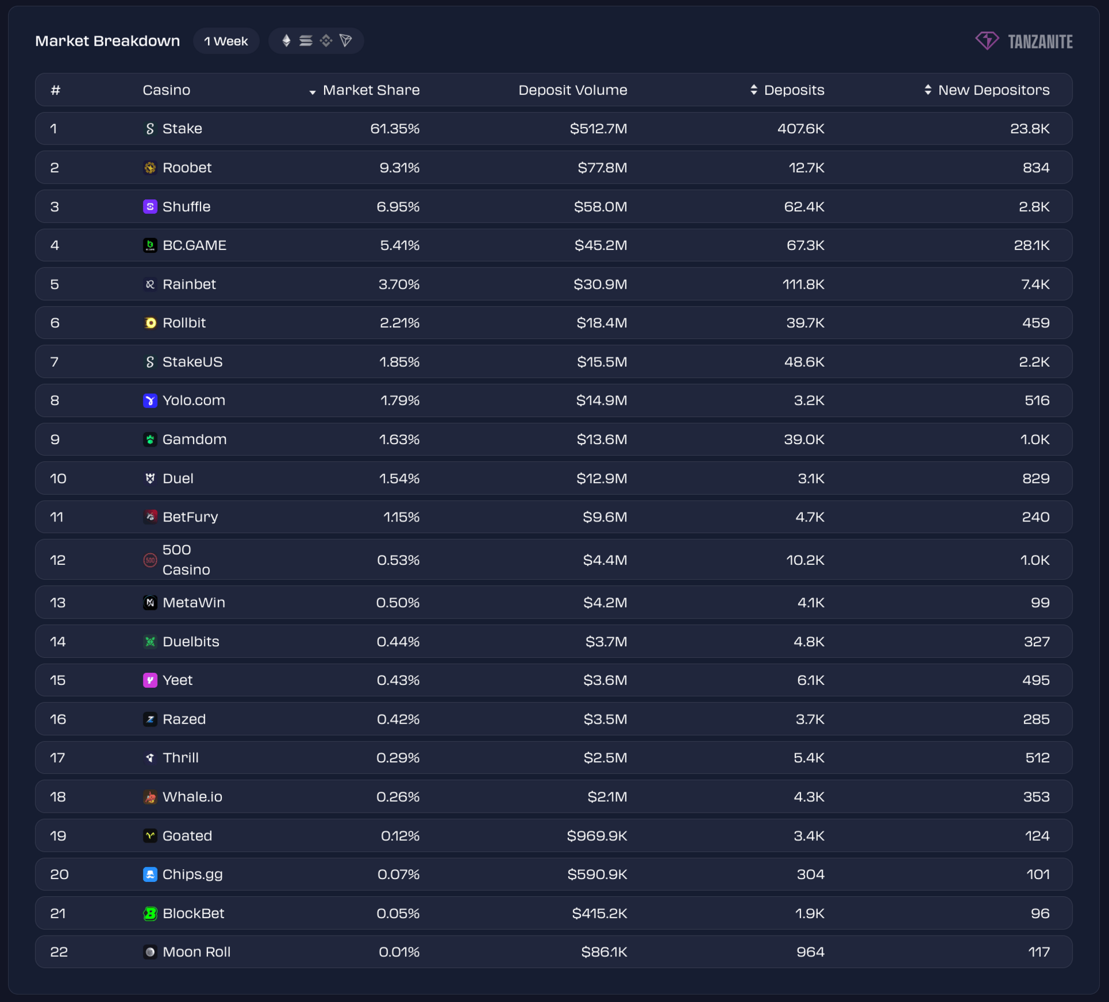This screenshot has width=1109, height=1002.
Task: Open the Stake casino link
Action: coord(182,129)
